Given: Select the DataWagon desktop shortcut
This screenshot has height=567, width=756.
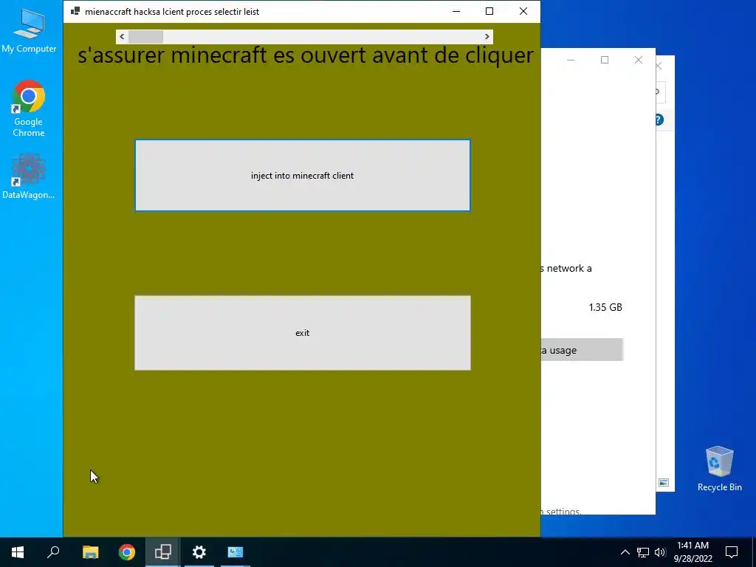Looking at the screenshot, I should [x=29, y=176].
